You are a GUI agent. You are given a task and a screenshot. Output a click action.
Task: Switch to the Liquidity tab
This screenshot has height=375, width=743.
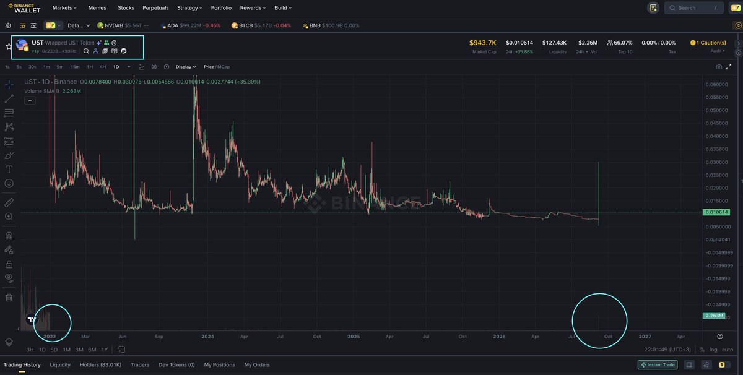click(x=60, y=365)
